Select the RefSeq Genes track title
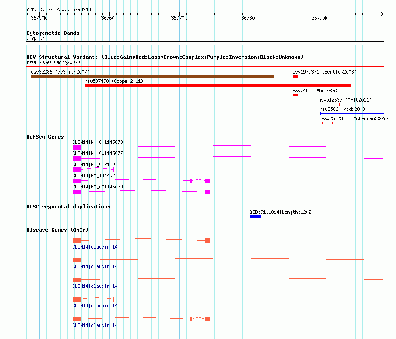The height and width of the screenshot is (339, 396). (45, 137)
